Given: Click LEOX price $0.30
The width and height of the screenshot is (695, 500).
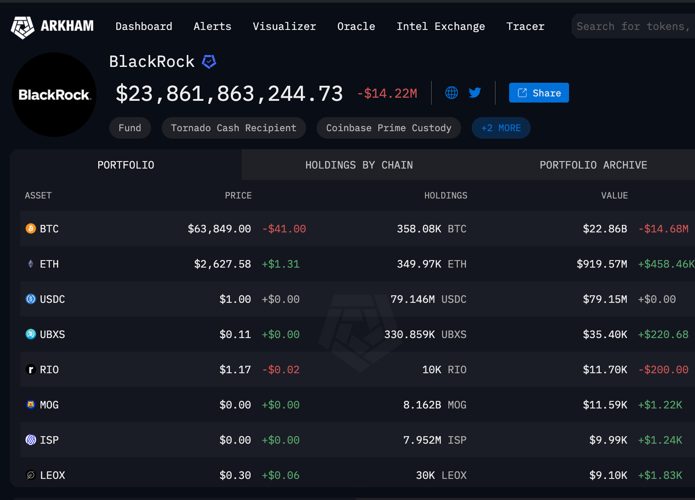Looking at the screenshot, I should click(235, 475).
